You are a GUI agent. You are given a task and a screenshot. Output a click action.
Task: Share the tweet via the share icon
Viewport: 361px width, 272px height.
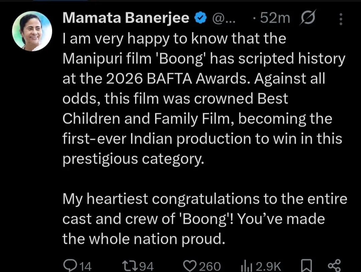pyautogui.click(x=334, y=266)
